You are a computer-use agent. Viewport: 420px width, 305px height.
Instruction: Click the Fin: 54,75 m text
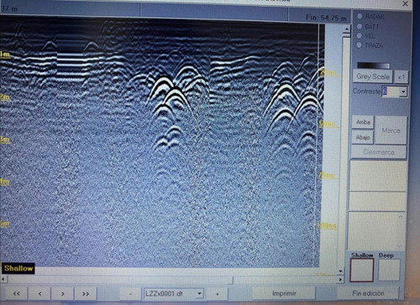point(326,18)
